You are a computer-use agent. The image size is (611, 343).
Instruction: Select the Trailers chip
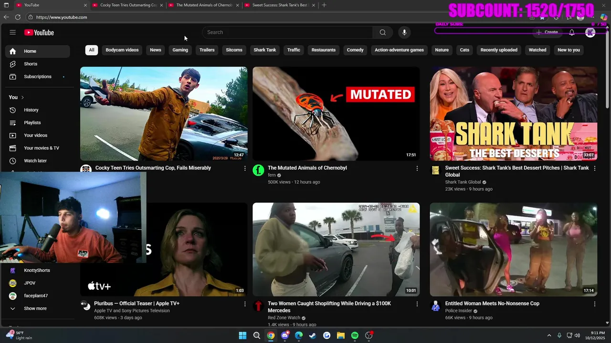coord(207,50)
